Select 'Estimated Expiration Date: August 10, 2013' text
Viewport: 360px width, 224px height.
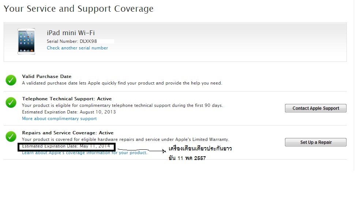(69, 112)
